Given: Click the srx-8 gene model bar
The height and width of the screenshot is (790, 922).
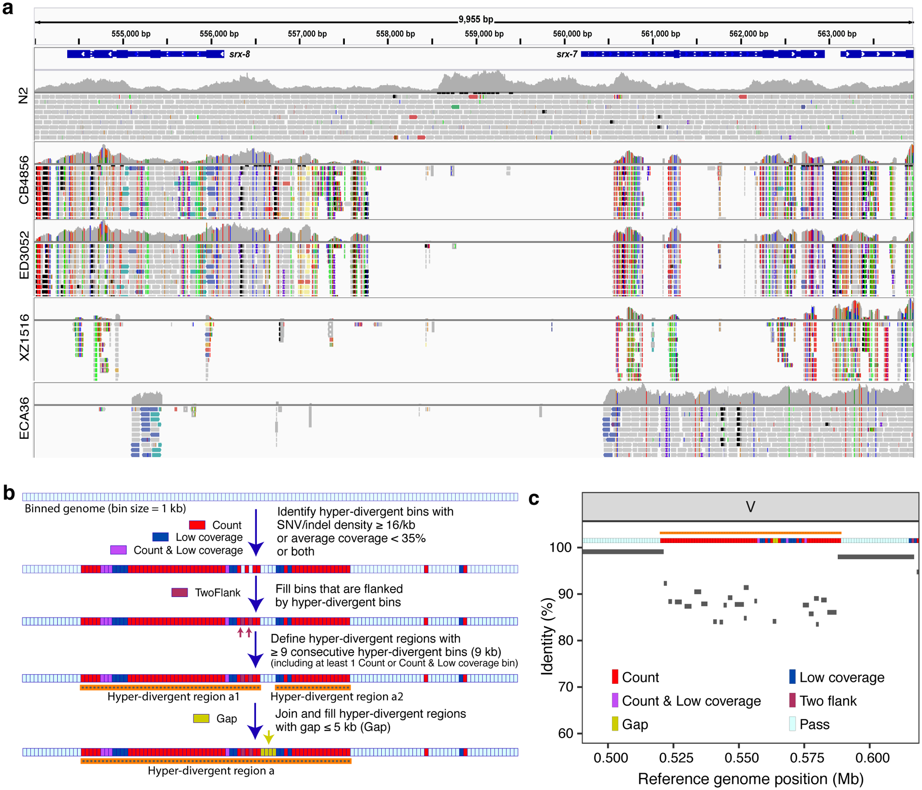Looking at the screenshot, I should pos(146,54).
